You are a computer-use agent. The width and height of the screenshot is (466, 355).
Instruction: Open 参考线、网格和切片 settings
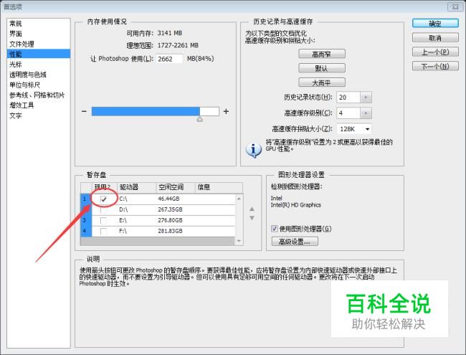(37, 95)
